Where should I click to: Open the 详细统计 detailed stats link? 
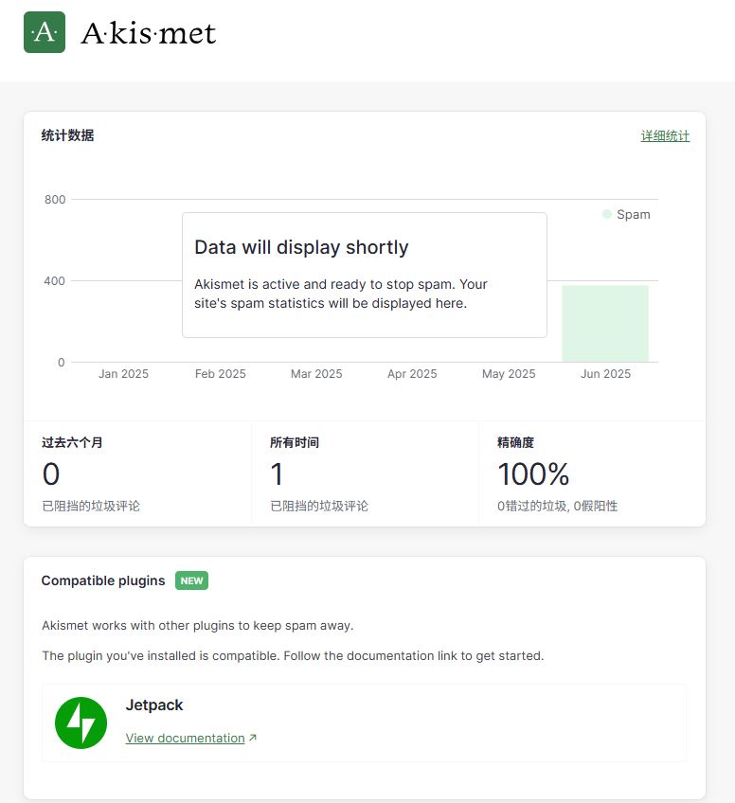665,136
